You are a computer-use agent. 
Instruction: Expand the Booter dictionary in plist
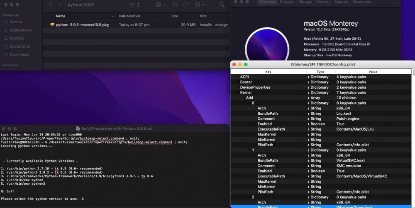pyautogui.click(x=238, y=82)
